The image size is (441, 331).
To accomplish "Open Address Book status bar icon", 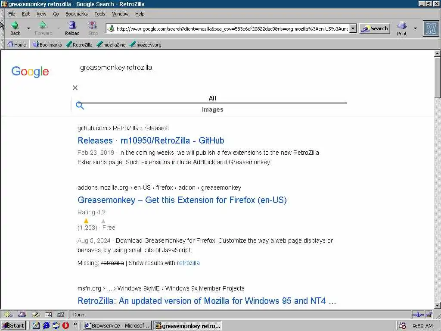I will 48,315.
